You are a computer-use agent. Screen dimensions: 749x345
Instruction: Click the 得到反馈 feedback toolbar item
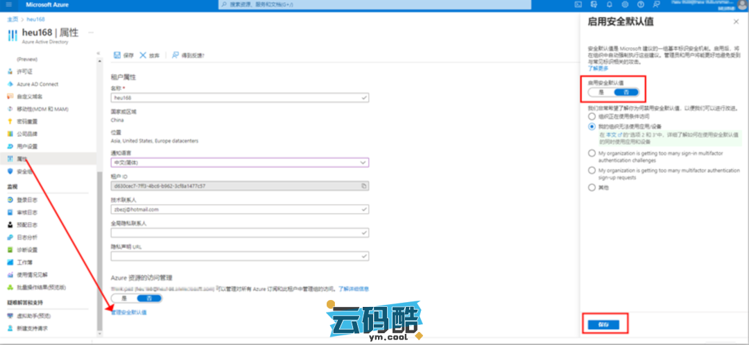(188, 55)
